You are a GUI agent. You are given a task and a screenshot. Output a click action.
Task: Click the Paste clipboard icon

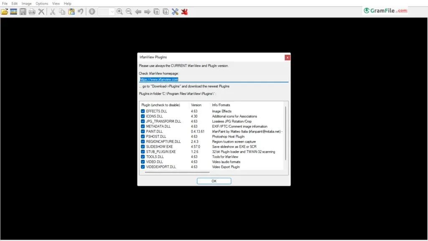pyautogui.click(x=71, y=11)
